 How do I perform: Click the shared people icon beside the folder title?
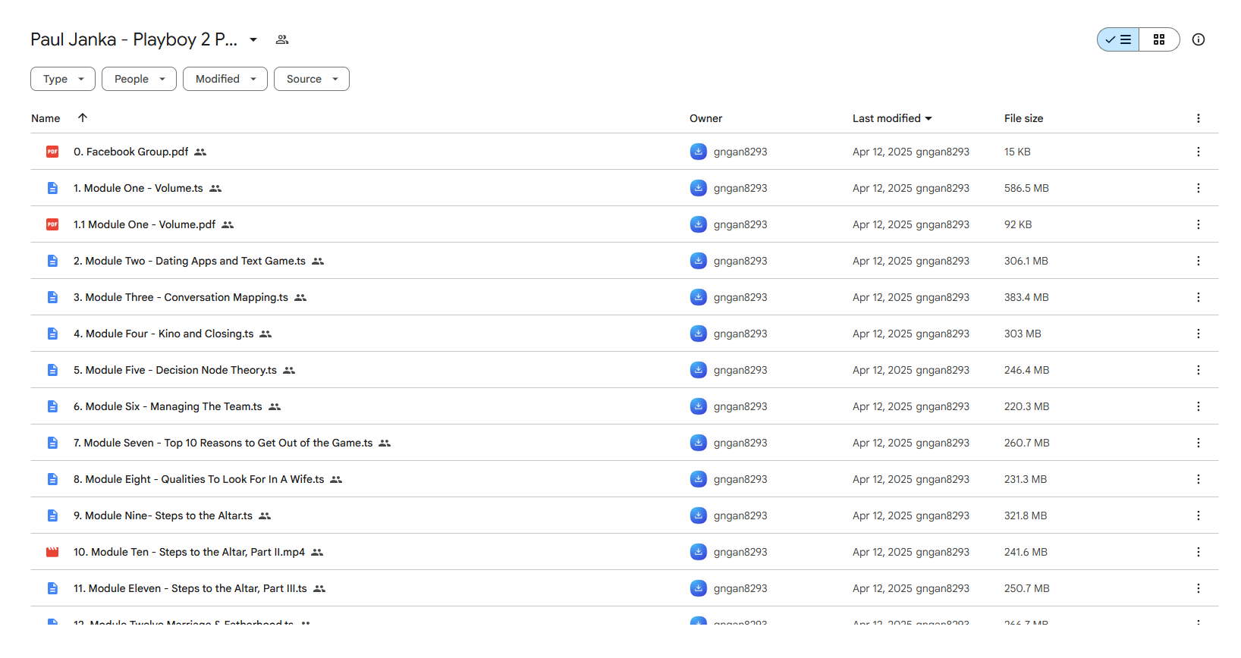[282, 39]
